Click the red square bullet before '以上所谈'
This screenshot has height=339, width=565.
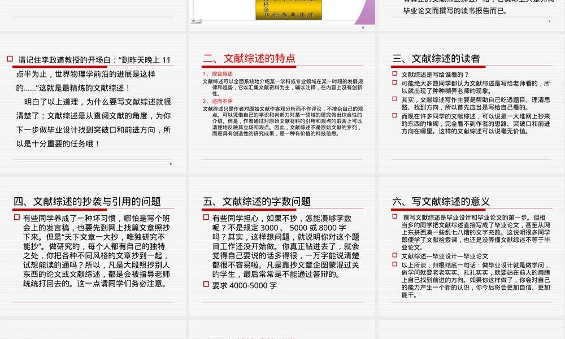point(394,264)
